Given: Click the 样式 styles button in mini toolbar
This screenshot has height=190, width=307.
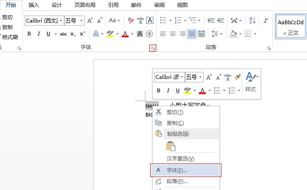Looking at the screenshot, I should click(x=251, y=82).
